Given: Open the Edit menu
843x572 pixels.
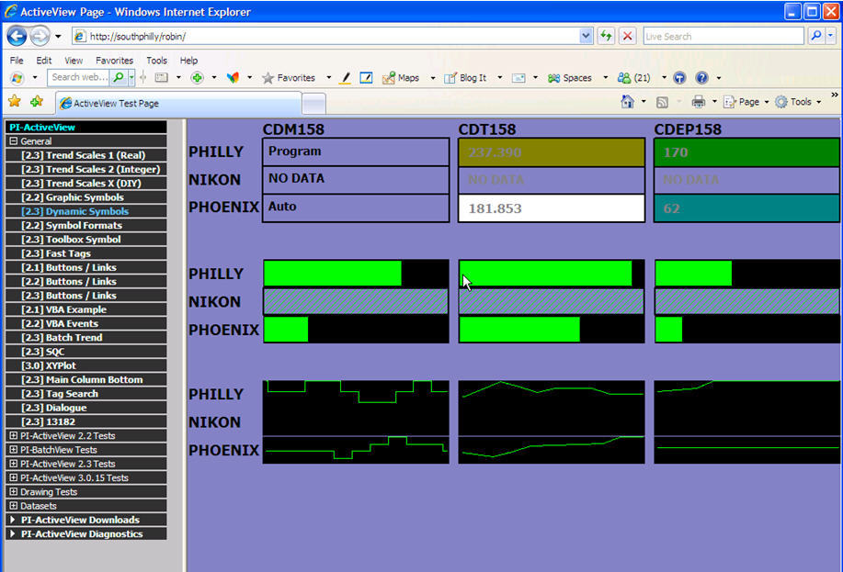Looking at the screenshot, I should click(43, 61).
